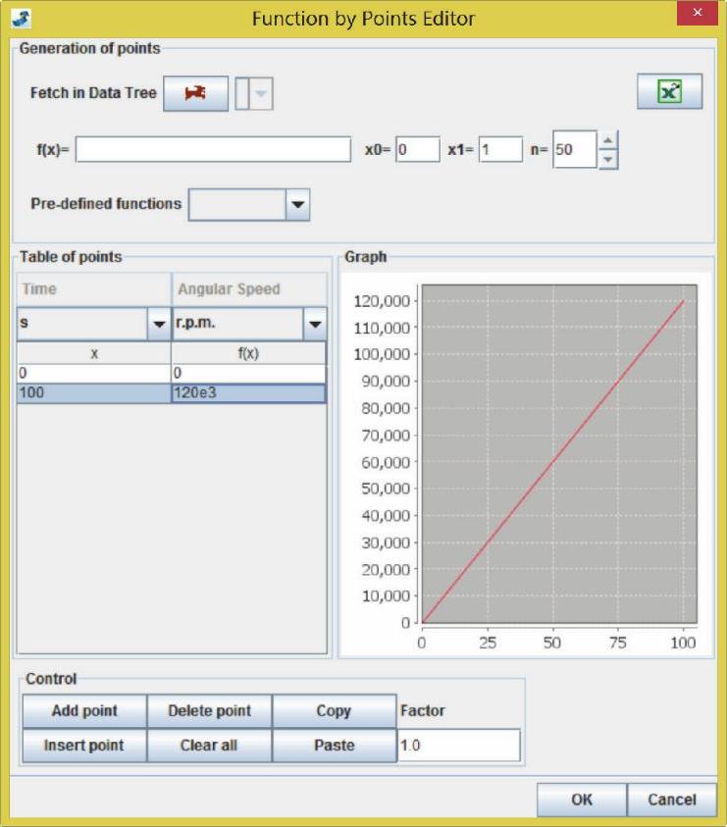Screen dimensions: 727x827
Task: Open the small dropdown beside Fetch button
Action: pyautogui.click(x=261, y=94)
